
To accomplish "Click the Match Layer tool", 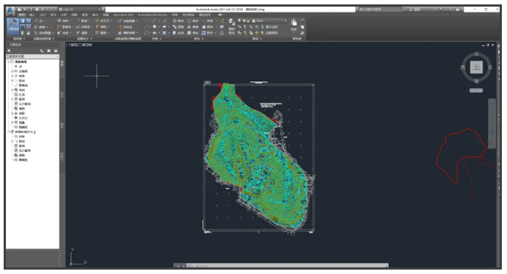I will coord(269,33).
